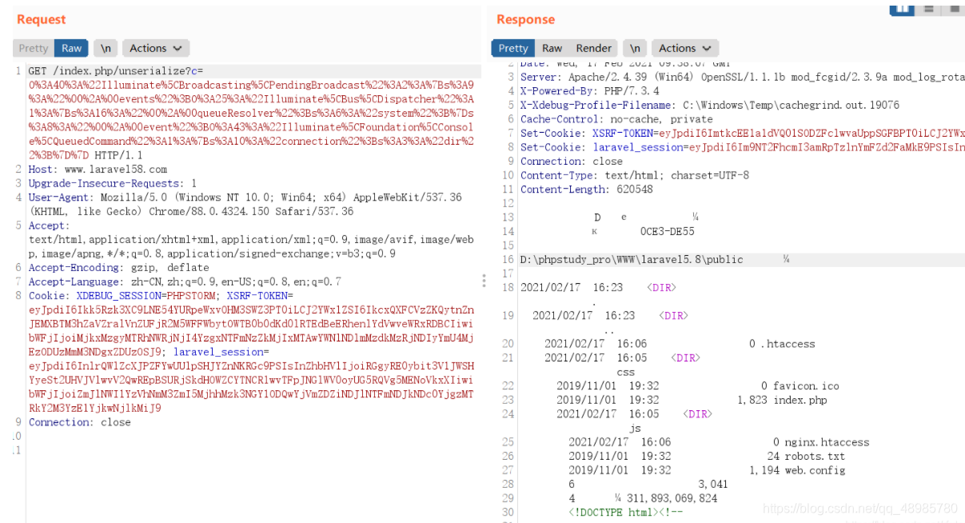Click the 'Accept:' header name in Request
Viewport: 965px width, 523px height.
pyautogui.click(x=49, y=226)
